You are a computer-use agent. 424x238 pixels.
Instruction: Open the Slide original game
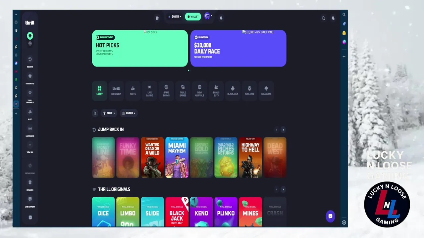pos(152,212)
